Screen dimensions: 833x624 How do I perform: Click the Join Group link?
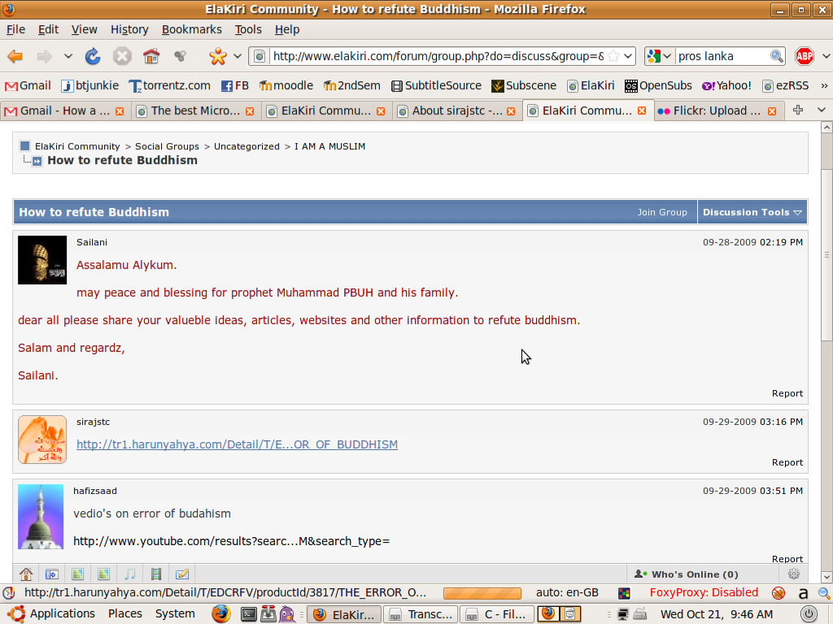tap(662, 212)
